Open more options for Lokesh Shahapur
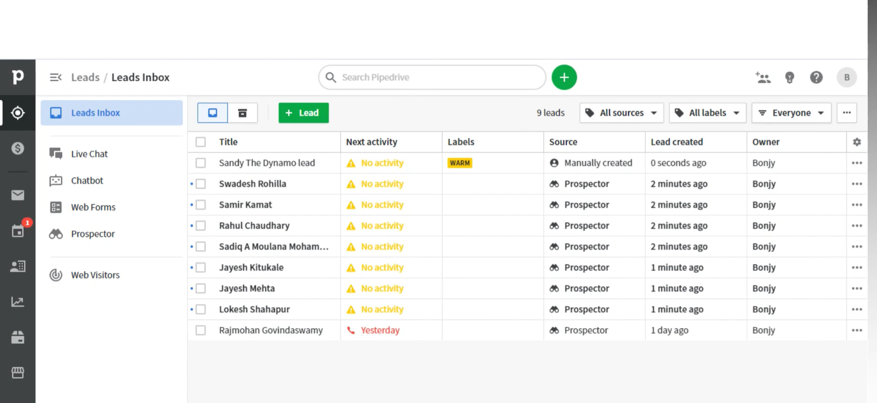 (x=857, y=309)
